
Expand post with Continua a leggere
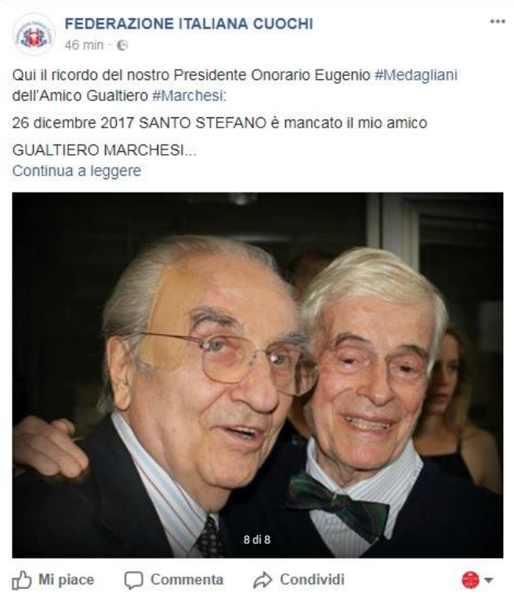pyautogui.click(x=77, y=171)
